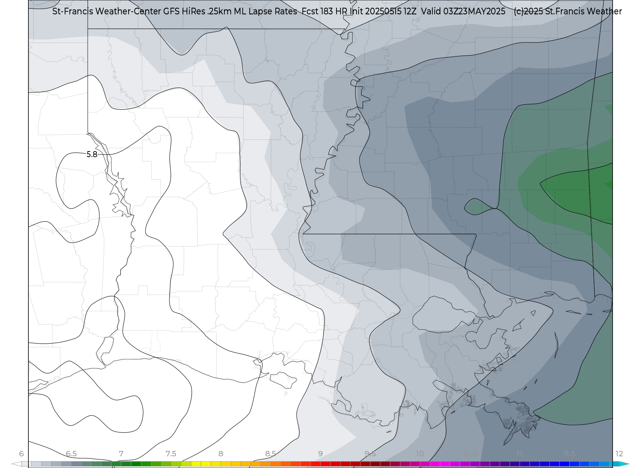Click the colorbar label 7

121,454
